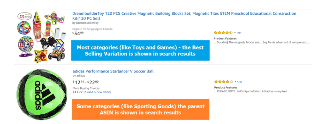
Task: Click the green adidas soccer ball image
Action: pyautogui.click(x=42, y=95)
